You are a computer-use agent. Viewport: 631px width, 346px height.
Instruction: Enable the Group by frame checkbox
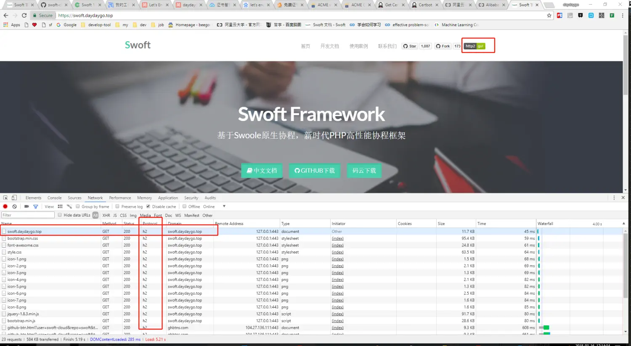point(78,206)
